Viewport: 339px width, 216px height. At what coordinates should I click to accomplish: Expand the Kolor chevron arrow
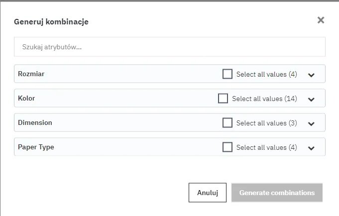click(312, 99)
